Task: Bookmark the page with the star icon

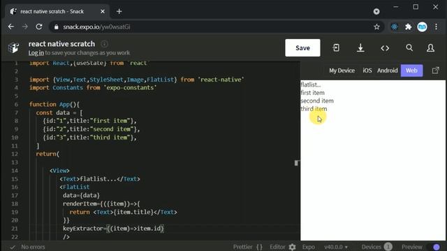Action: click(376, 26)
